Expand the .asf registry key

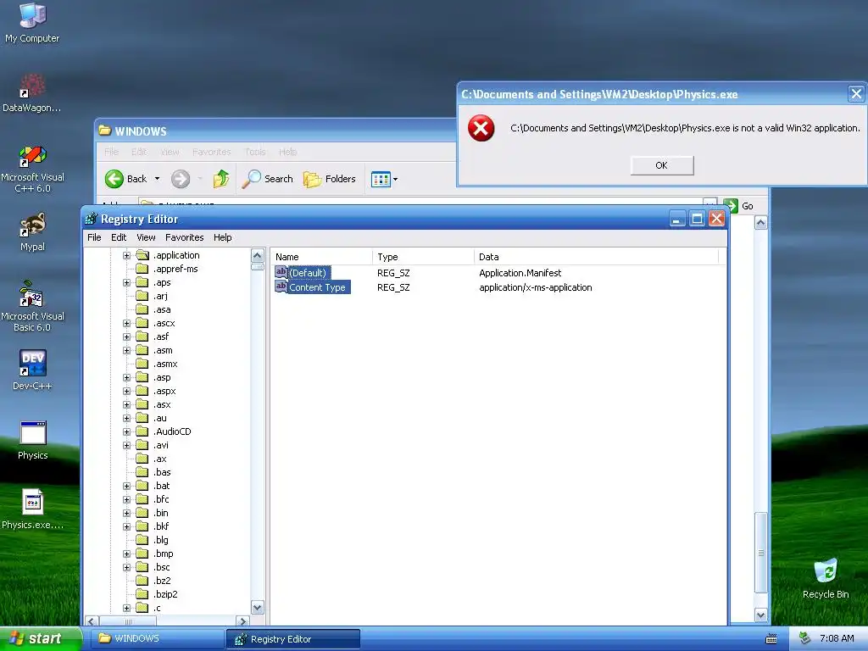point(127,337)
